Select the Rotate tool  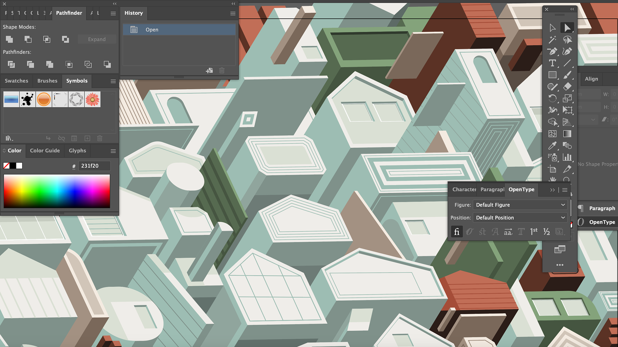click(552, 99)
